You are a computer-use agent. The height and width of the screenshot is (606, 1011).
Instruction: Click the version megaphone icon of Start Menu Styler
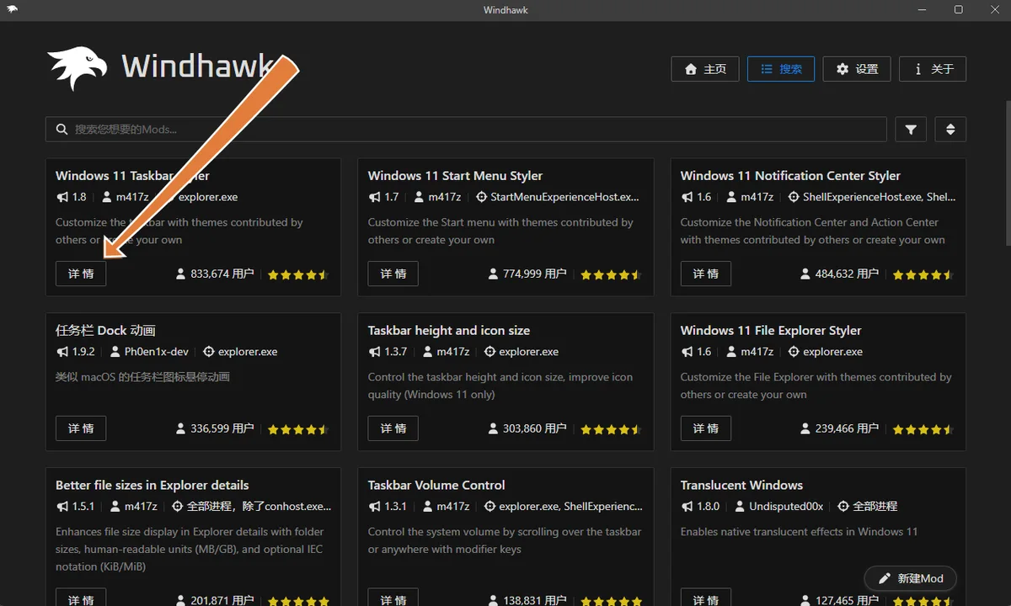tap(375, 197)
